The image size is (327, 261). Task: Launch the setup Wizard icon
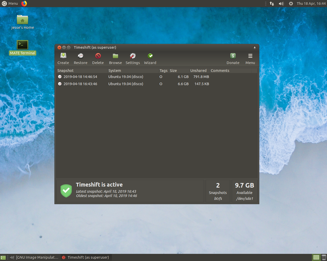click(x=150, y=56)
